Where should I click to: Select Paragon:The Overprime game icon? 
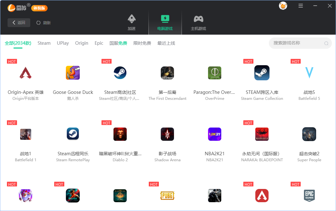(x=215, y=73)
